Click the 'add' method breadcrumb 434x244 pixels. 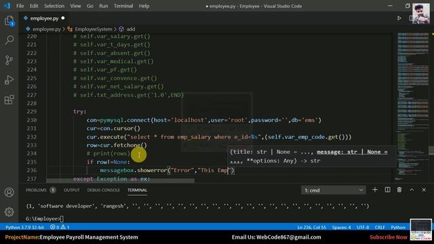[x=131, y=29]
